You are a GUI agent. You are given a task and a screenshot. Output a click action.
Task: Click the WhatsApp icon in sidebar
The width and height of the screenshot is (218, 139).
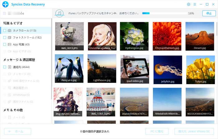(x=9, y=95)
